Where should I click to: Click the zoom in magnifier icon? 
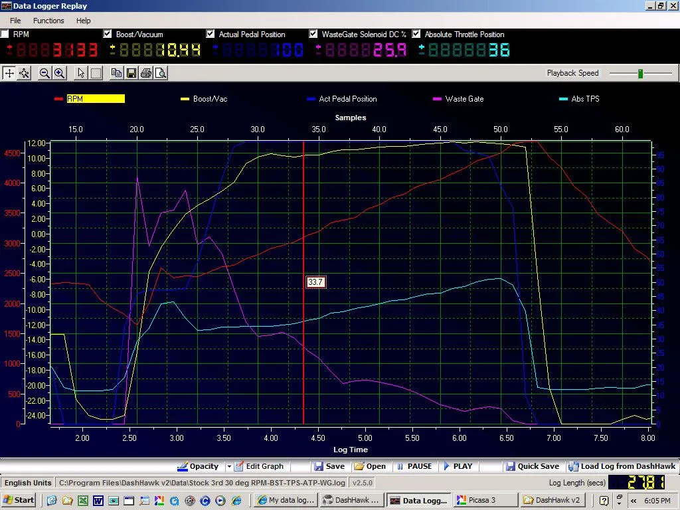pyautogui.click(x=59, y=73)
